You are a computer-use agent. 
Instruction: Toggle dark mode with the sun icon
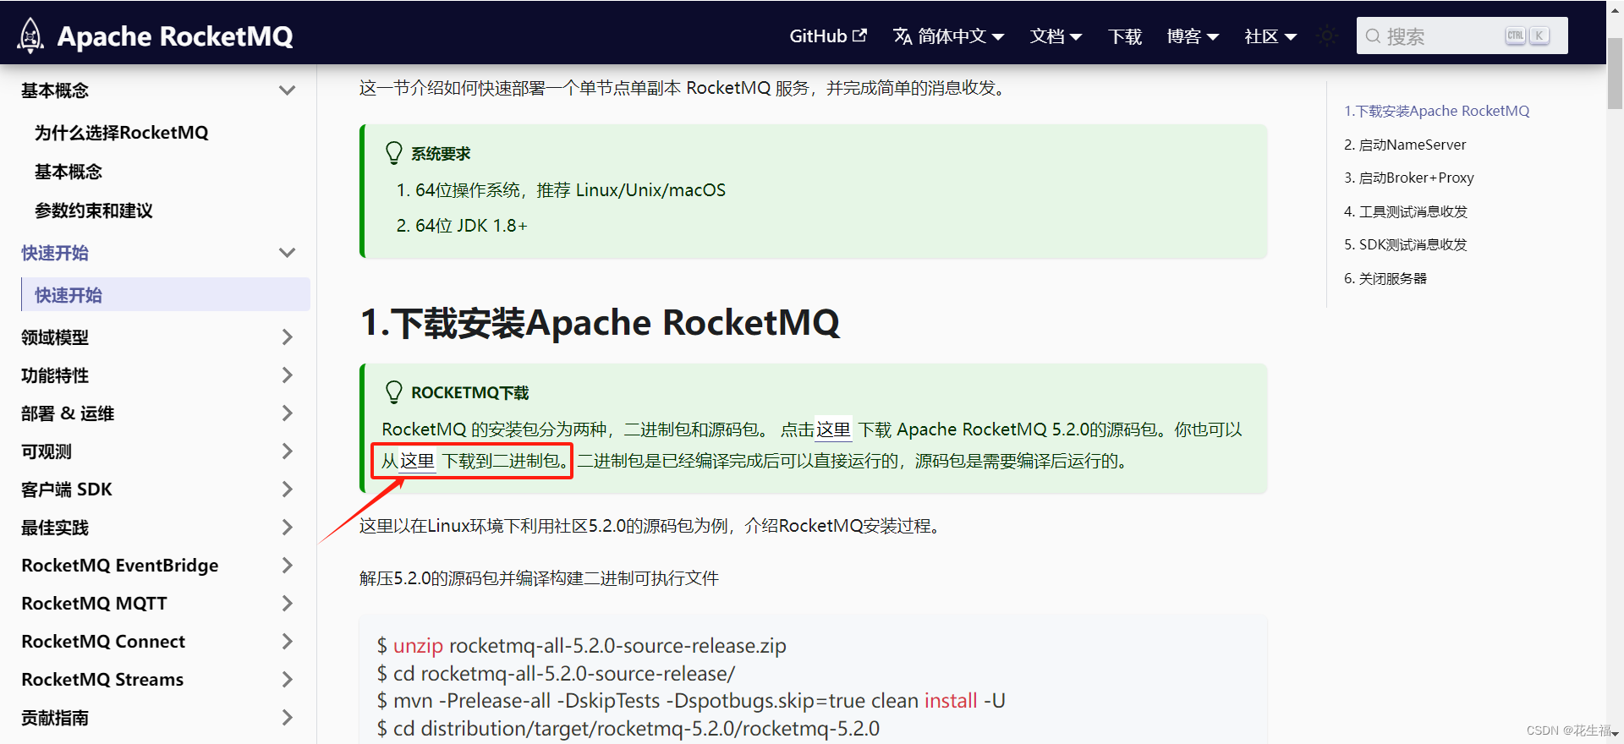1327,36
